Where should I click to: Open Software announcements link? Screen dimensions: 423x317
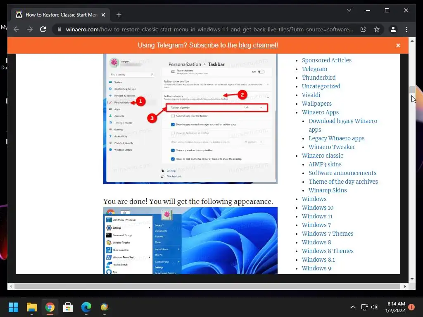click(x=342, y=173)
